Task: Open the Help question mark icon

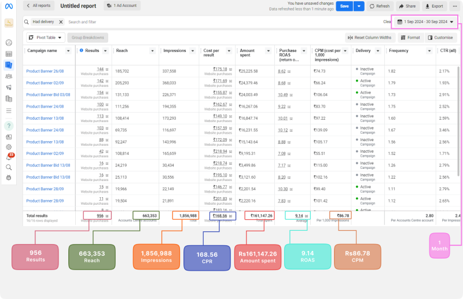Action: pos(9,125)
